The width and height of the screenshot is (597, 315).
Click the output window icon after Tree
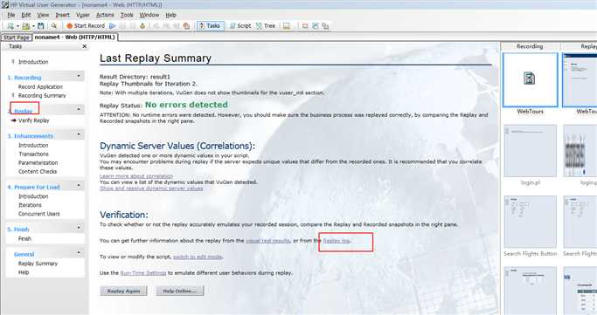coord(287,26)
